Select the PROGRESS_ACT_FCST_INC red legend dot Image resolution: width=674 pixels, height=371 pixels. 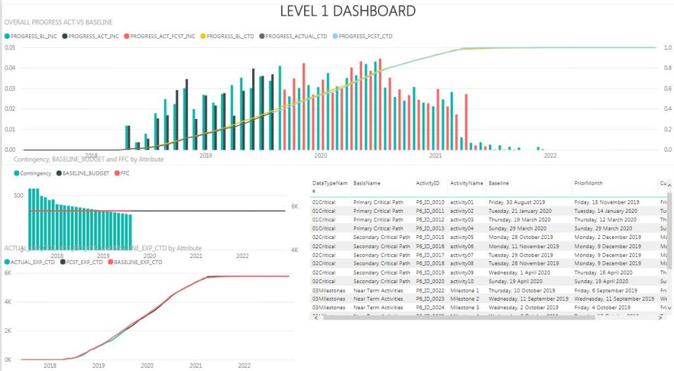126,37
